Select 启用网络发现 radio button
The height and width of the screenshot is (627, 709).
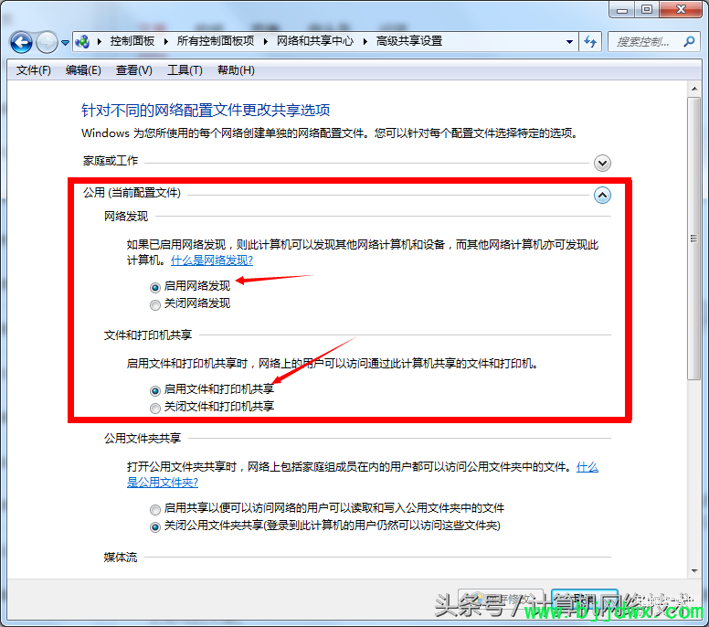click(155, 287)
